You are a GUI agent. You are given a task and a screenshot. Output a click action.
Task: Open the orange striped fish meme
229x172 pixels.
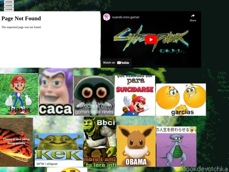click(17, 142)
